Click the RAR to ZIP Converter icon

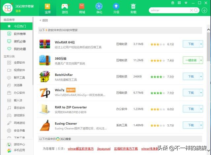pos(45,109)
